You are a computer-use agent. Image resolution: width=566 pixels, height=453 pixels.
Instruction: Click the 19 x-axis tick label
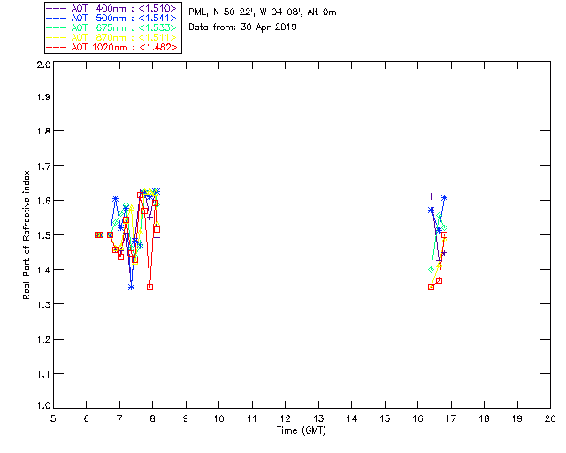point(517,418)
